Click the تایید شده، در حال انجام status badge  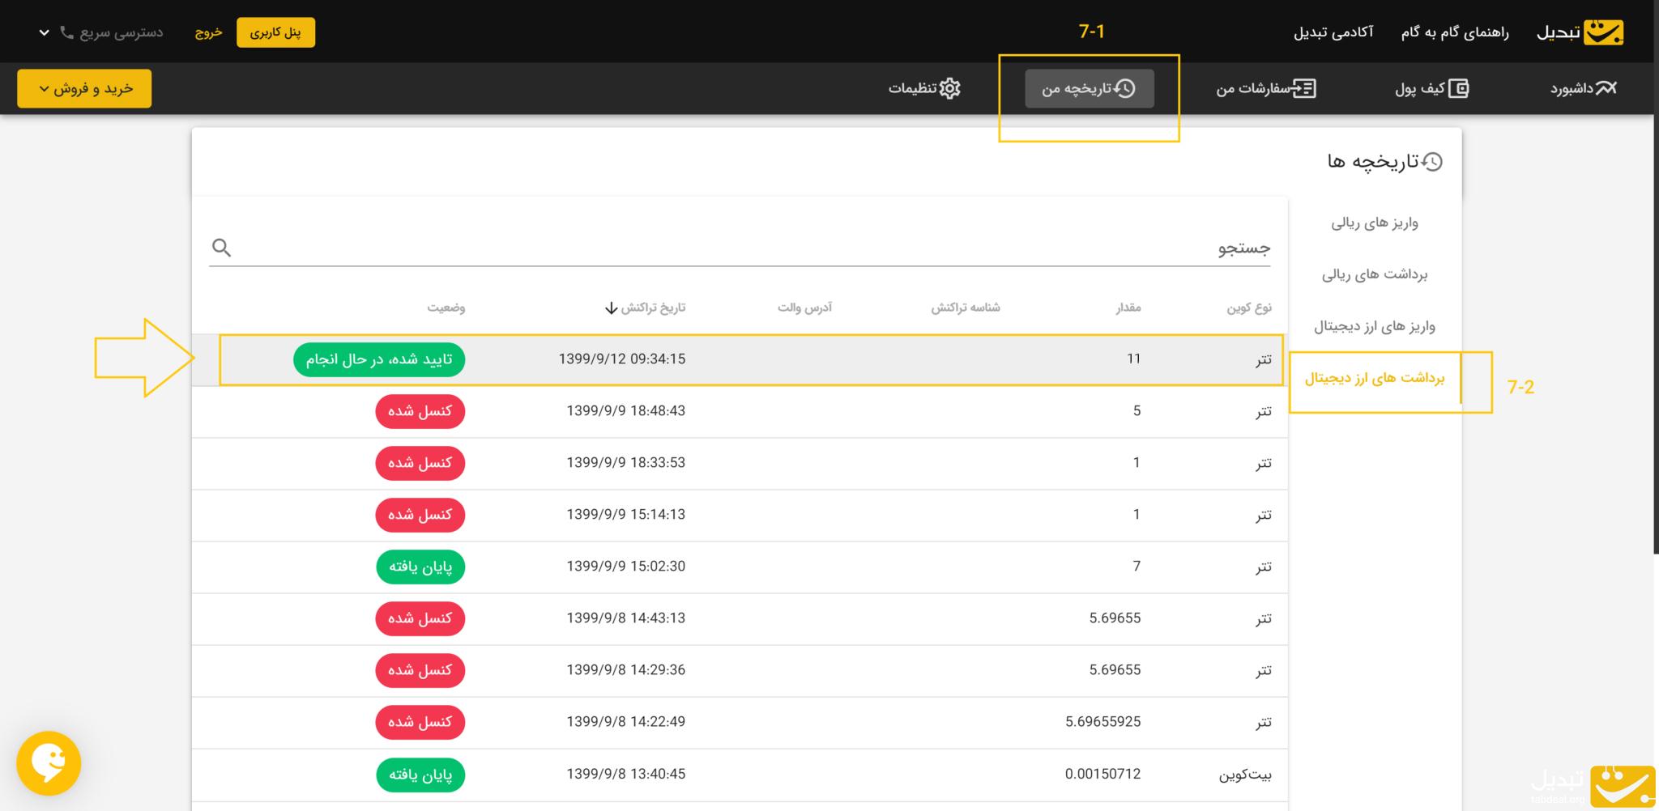pos(379,359)
